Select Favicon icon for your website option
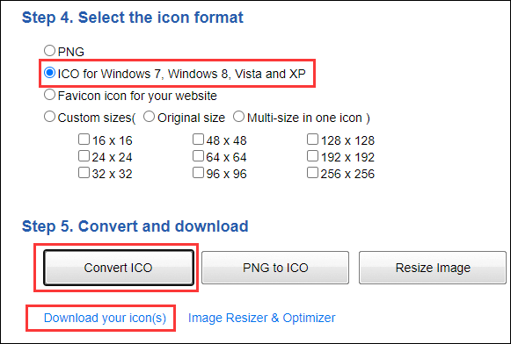The width and height of the screenshot is (511, 344). pyautogui.click(x=49, y=95)
